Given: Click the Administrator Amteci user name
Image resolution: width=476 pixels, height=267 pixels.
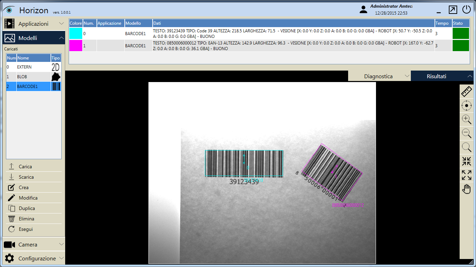Looking at the screenshot, I should point(391,6).
